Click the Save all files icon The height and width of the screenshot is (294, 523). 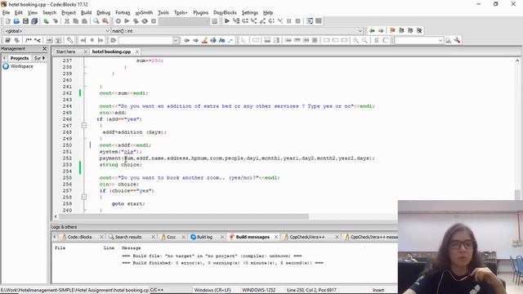pos(34,21)
